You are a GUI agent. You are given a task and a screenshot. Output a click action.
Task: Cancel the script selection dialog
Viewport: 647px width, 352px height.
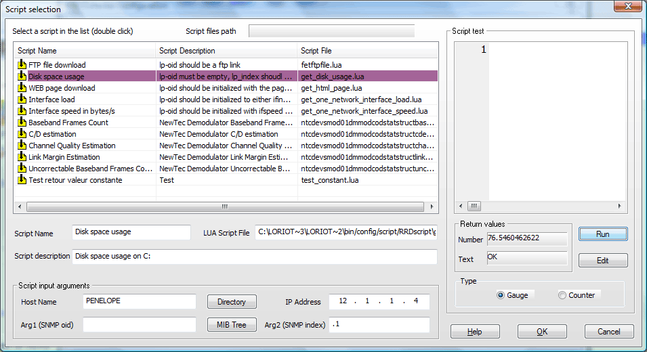609,332
